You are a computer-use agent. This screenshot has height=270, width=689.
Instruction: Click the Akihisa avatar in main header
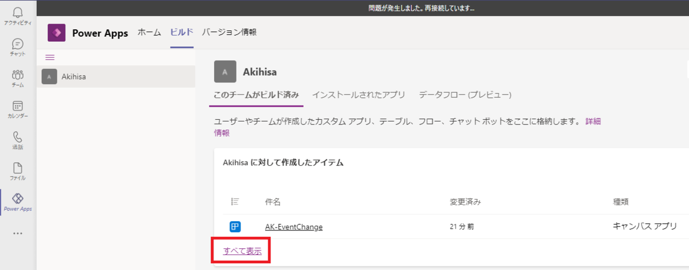tap(225, 72)
